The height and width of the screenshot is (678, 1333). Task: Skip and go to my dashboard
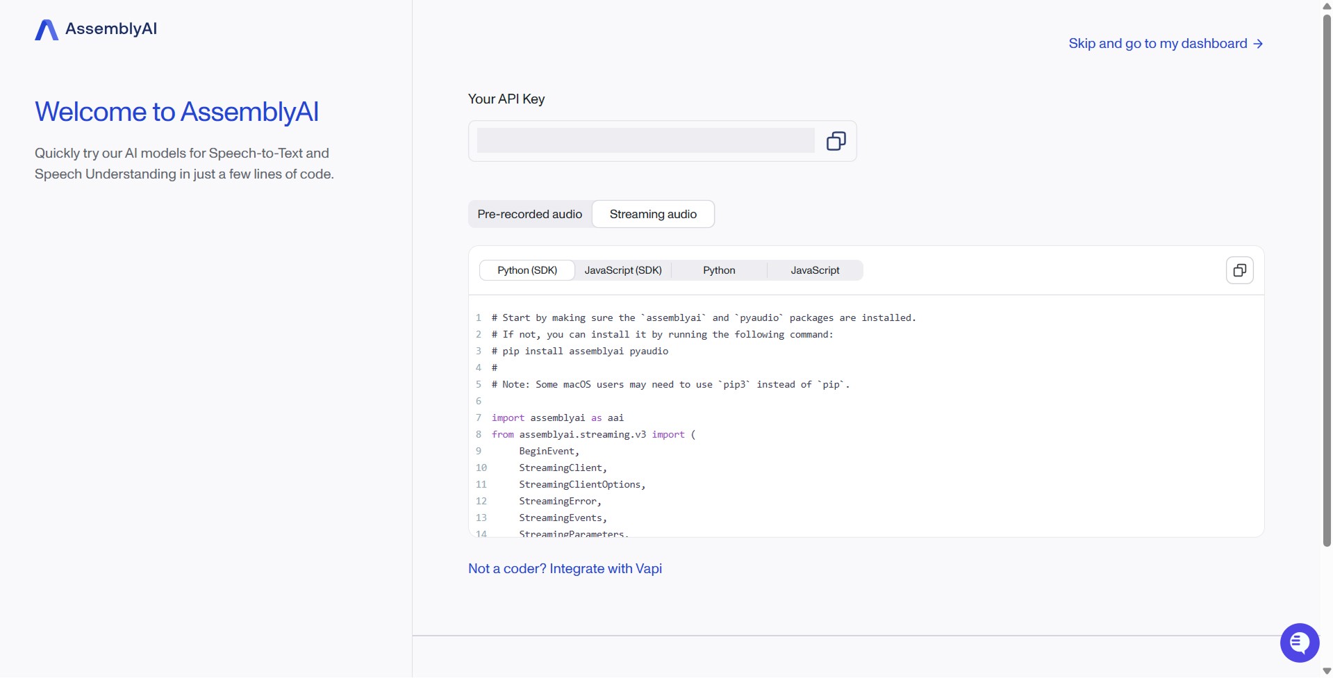pos(1166,43)
